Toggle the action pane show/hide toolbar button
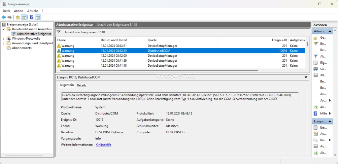 [38, 17]
